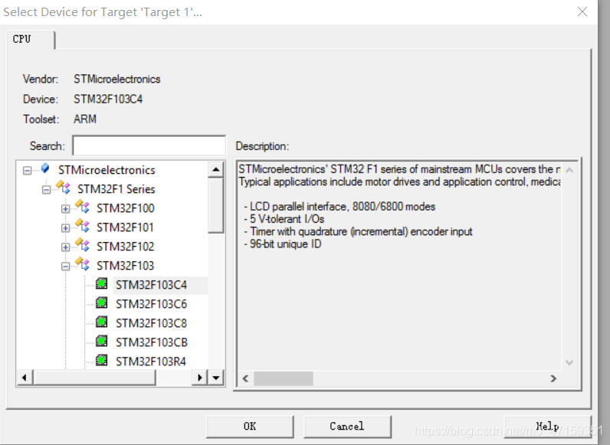Select the STM32F1 Series tree label
Viewport: 610px width, 445px height.
coord(116,189)
